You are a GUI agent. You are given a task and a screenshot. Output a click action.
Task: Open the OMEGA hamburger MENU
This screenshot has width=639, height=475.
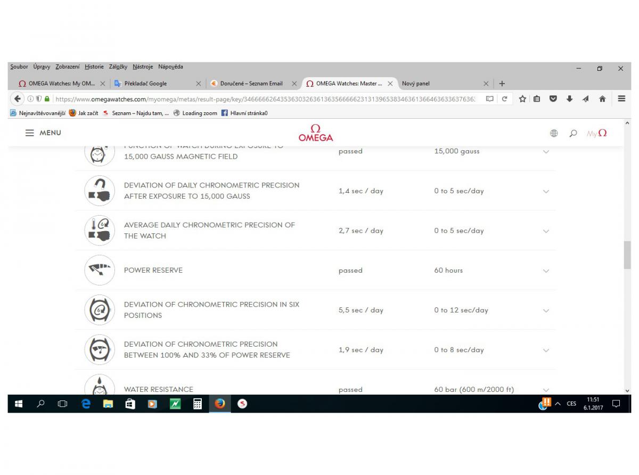[43, 133]
